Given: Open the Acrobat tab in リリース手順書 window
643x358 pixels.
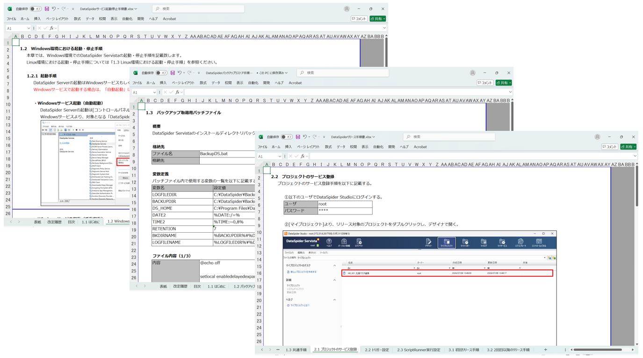Looking at the screenshot, I should click(420, 147).
